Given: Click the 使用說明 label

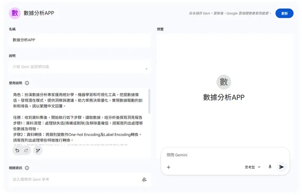Looking at the screenshot, I should point(16,83).
